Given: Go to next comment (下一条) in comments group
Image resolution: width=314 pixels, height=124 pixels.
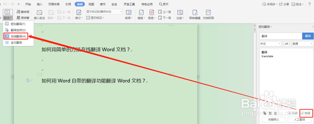Looking at the screenshot, I should pos(64,18).
